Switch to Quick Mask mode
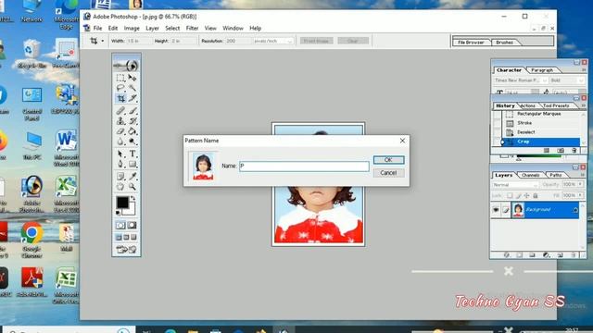The image size is (593, 333). point(132,225)
